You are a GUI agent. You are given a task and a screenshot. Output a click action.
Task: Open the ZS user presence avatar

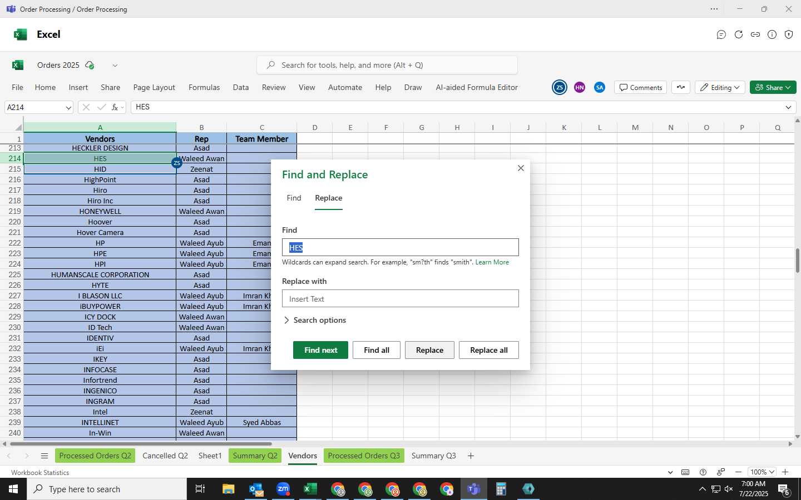(560, 87)
